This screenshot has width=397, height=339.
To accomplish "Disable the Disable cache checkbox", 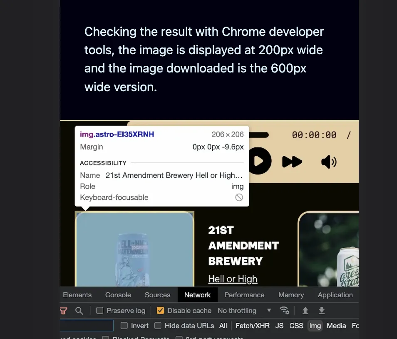I will (160, 310).
